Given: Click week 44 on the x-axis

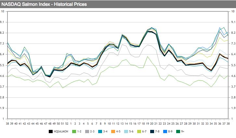Looking at the screenshot, I should (33, 124).
